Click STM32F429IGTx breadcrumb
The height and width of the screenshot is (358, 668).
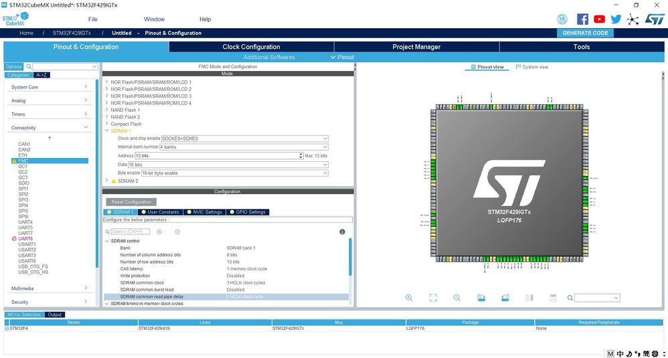(x=72, y=33)
